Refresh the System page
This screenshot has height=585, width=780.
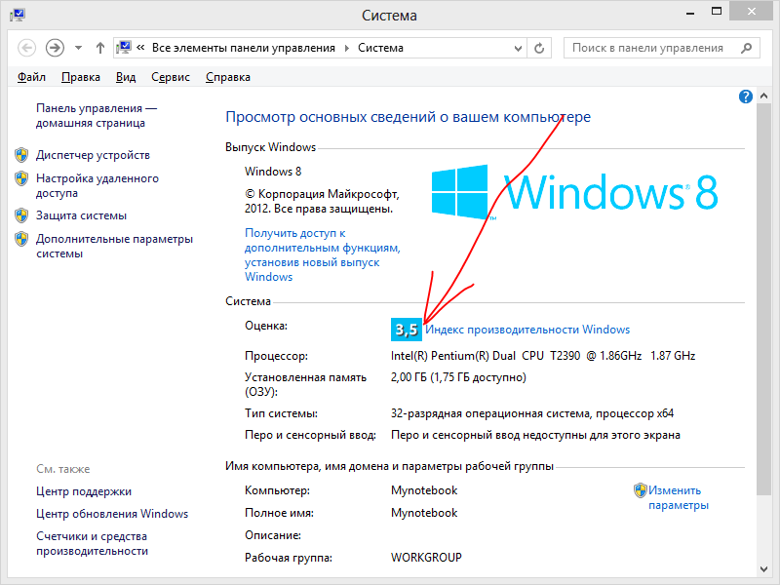(x=539, y=48)
